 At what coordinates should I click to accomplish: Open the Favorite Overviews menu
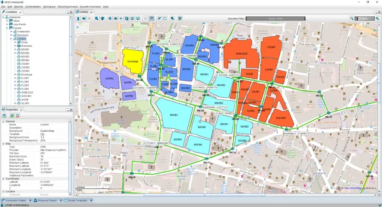click(x=90, y=7)
